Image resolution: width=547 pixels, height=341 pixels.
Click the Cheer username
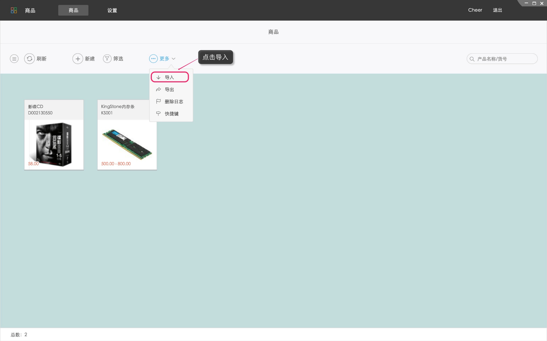[x=475, y=10]
